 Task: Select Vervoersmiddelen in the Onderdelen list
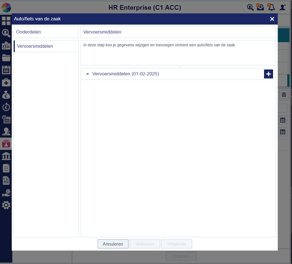tap(46, 46)
